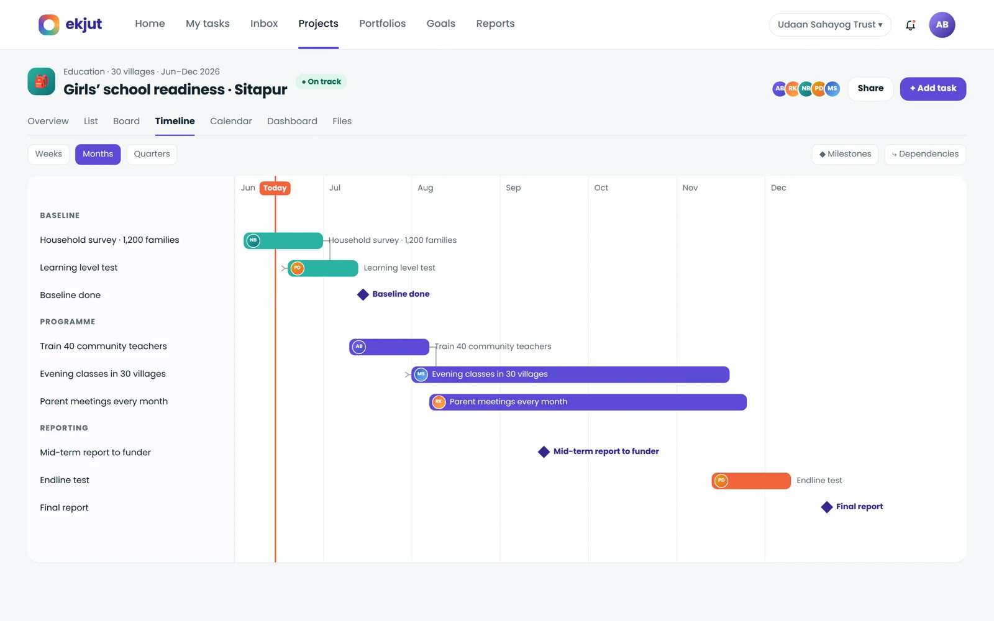This screenshot has width=994, height=621.
Task: Click the Baseline done milestone diamond
Action: (363, 294)
